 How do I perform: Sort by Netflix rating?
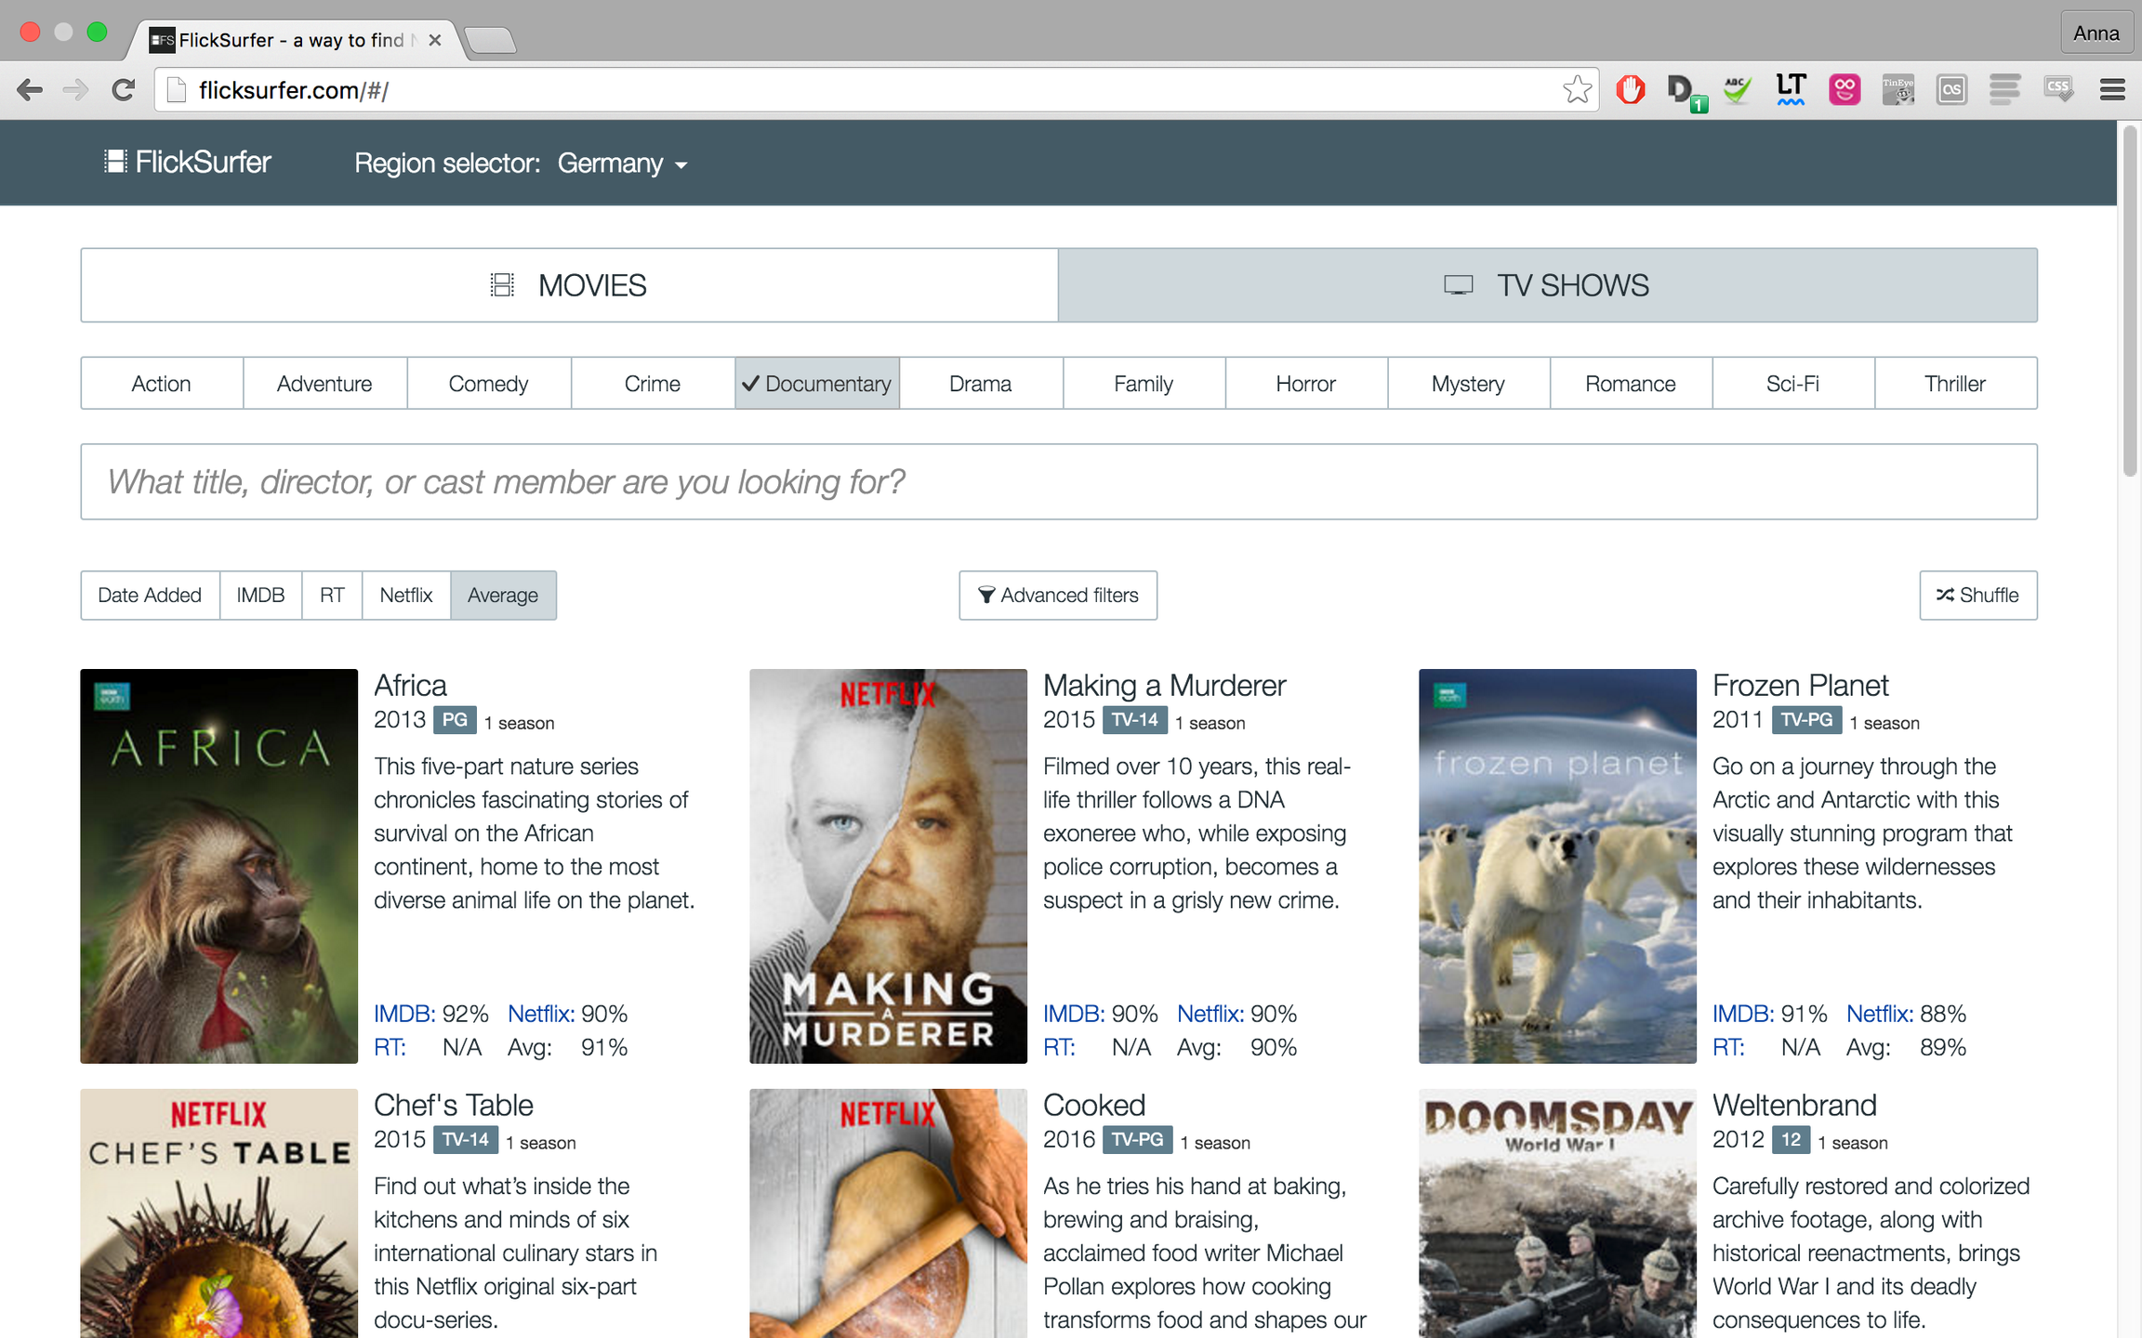[406, 596]
